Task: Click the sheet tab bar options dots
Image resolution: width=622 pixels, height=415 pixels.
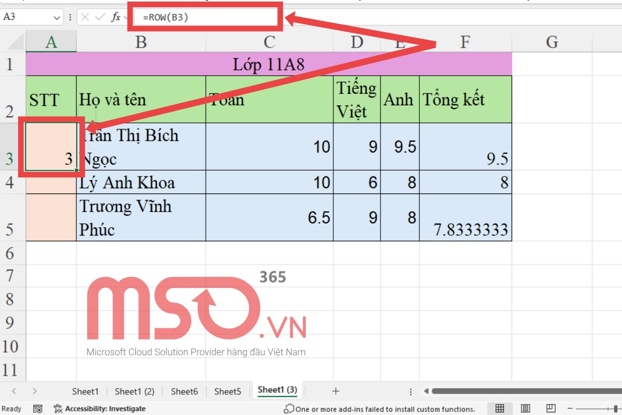Action: (411, 392)
